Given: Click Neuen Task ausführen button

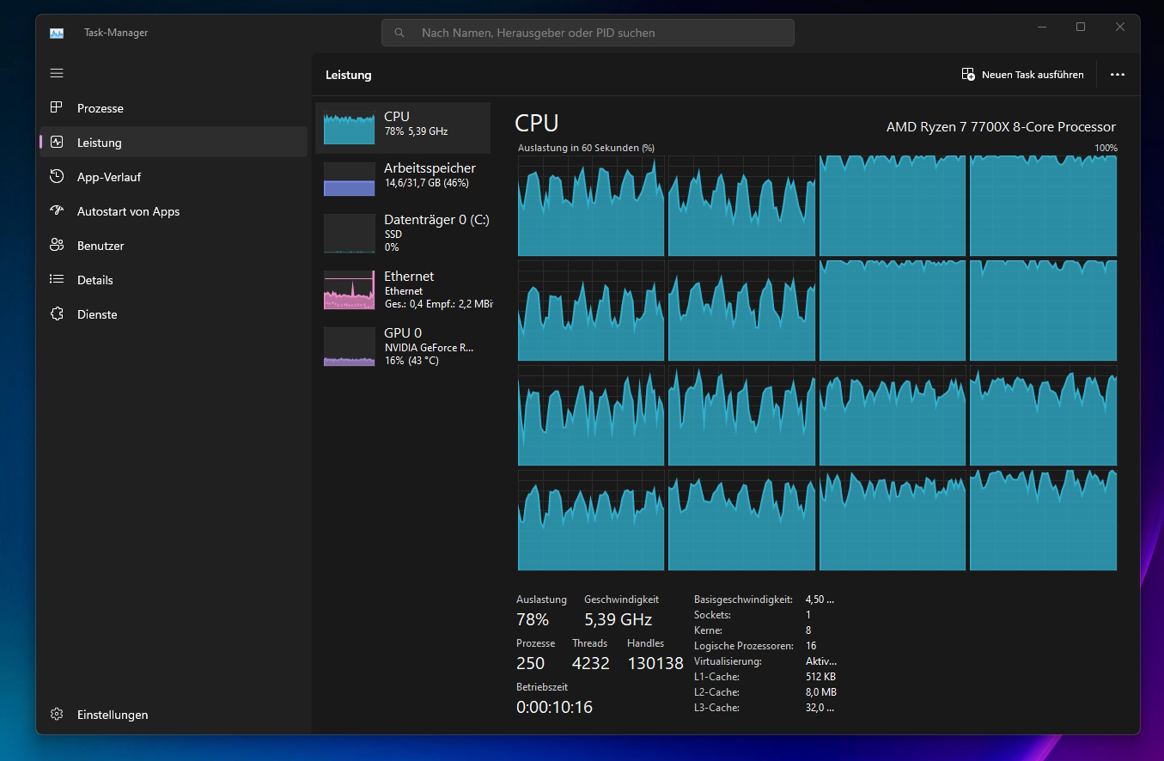Looking at the screenshot, I should (x=1022, y=75).
